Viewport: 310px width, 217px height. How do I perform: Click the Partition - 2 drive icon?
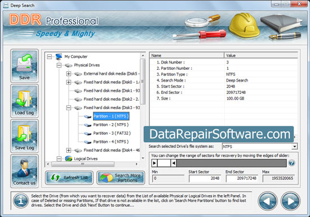[x=87, y=125]
